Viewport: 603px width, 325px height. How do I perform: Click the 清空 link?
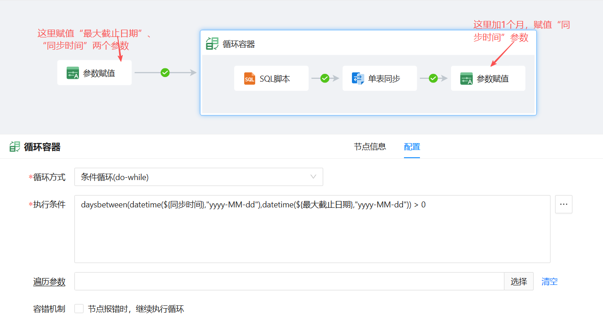pos(549,282)
